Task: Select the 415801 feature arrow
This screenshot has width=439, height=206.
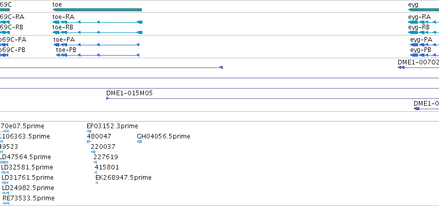Action: [96, 173]
